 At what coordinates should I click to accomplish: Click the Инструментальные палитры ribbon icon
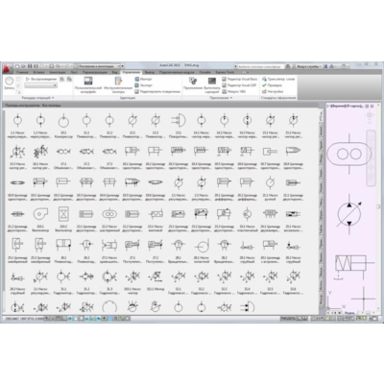click(118, 84)
